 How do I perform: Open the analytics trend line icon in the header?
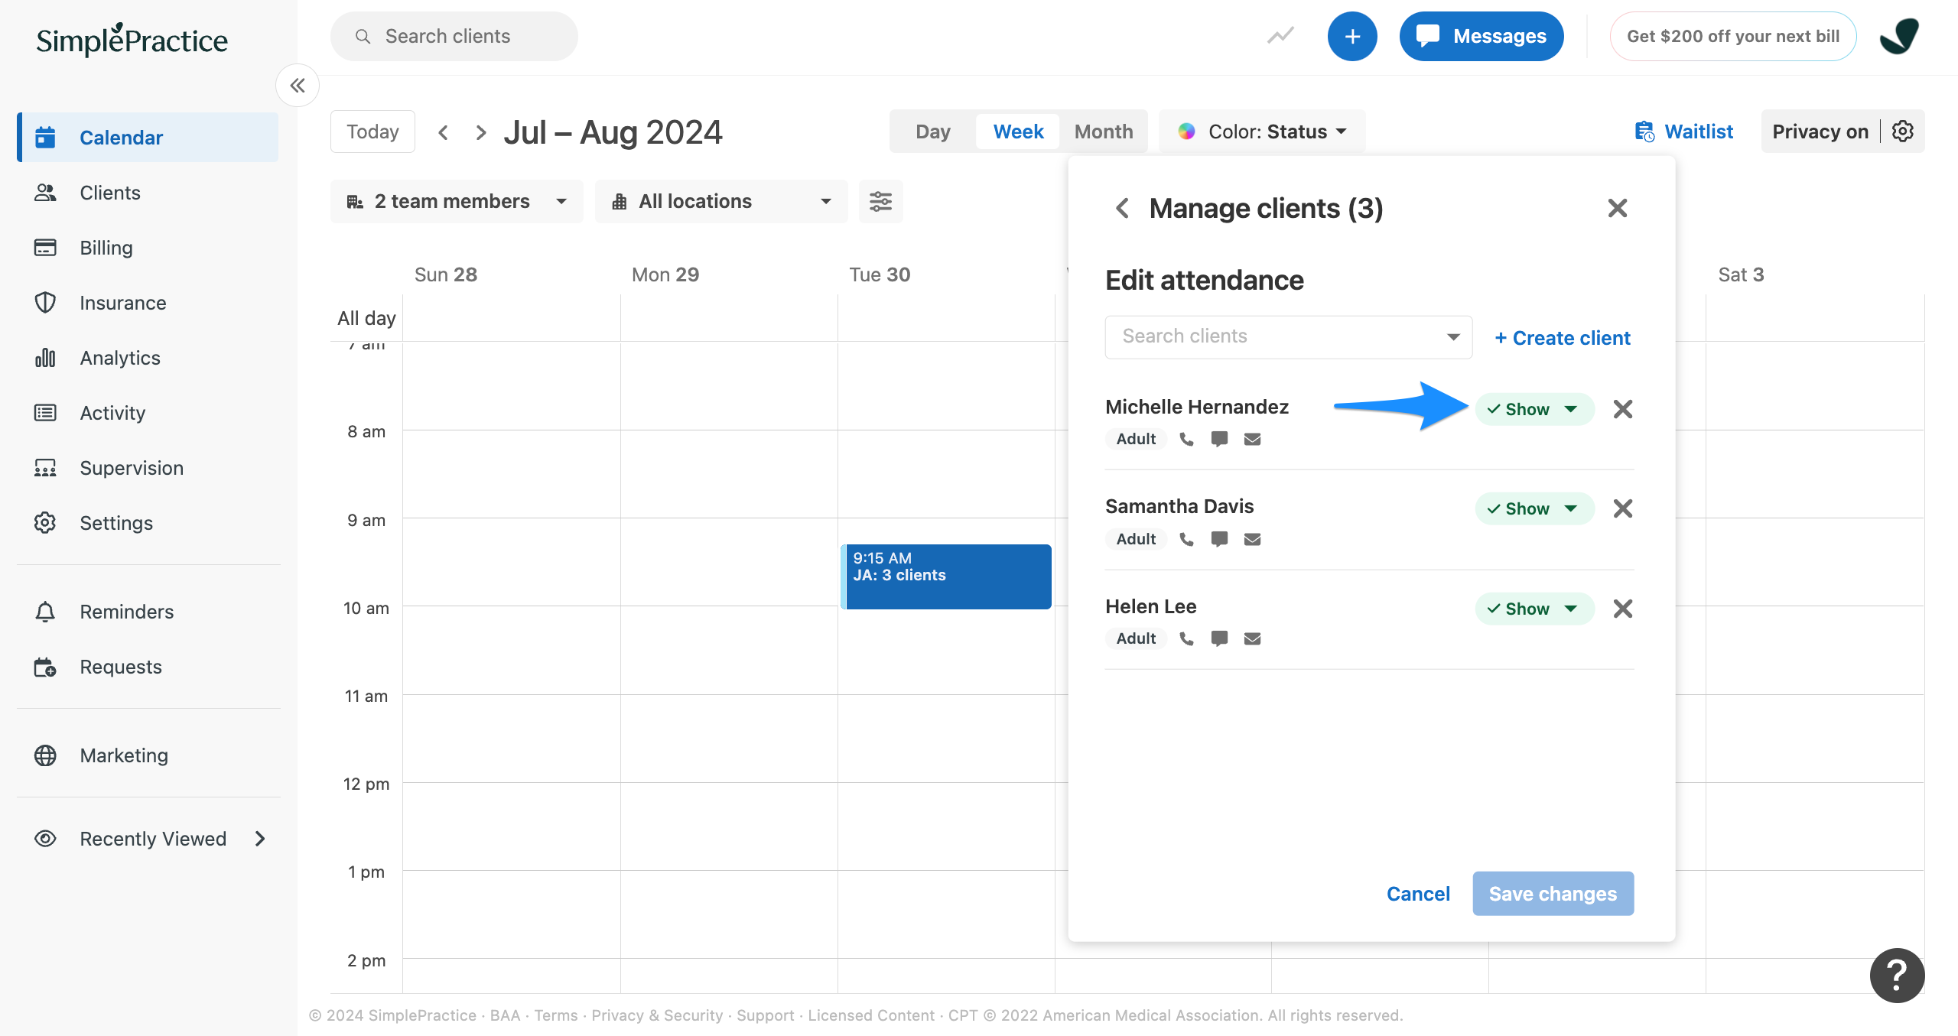click(1280, 36)
